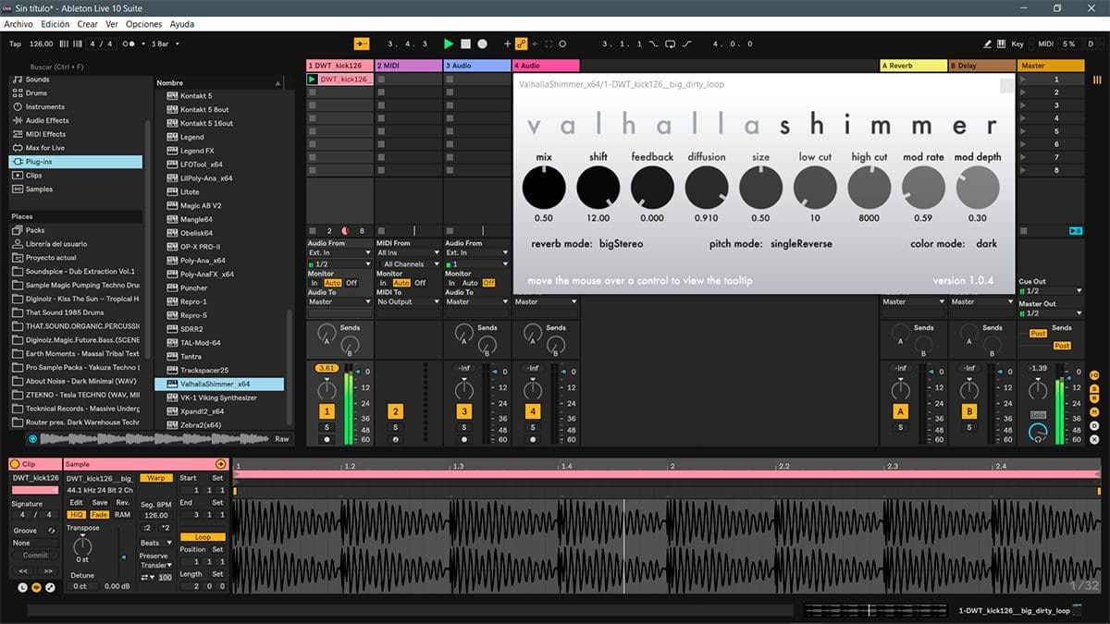Viewport: 1110px width, 624px height.
Task: Start playback with the green Play button
Action: (449, 43)
